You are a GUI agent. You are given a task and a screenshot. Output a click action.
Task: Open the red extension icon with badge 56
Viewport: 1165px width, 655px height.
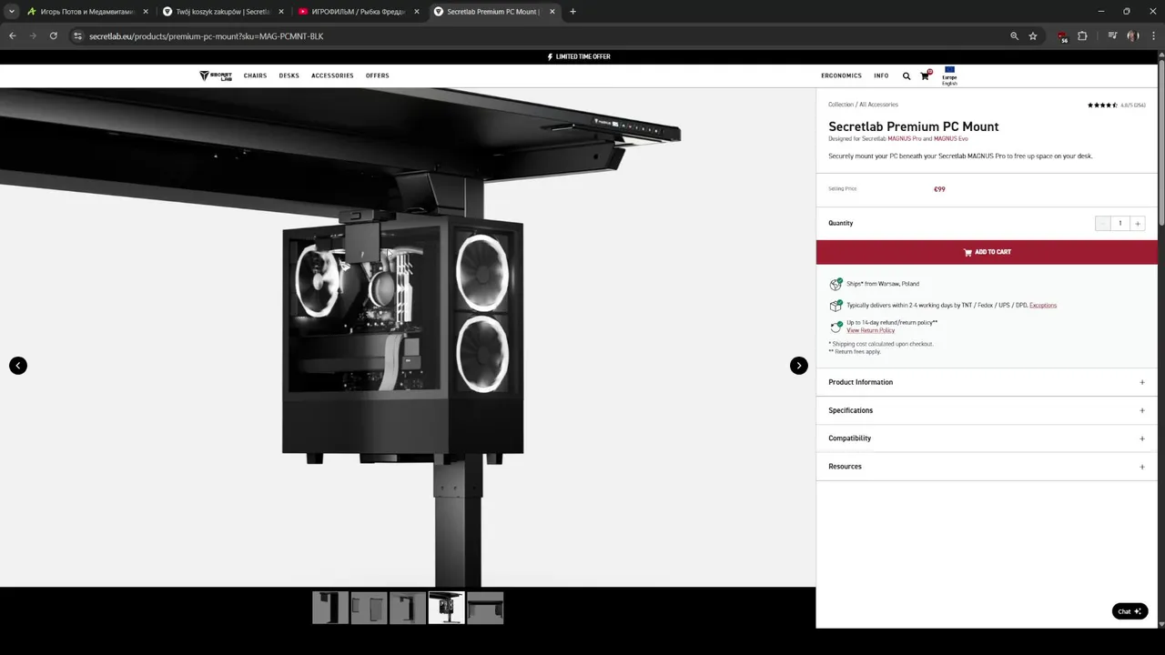[x=1062, y=37]
